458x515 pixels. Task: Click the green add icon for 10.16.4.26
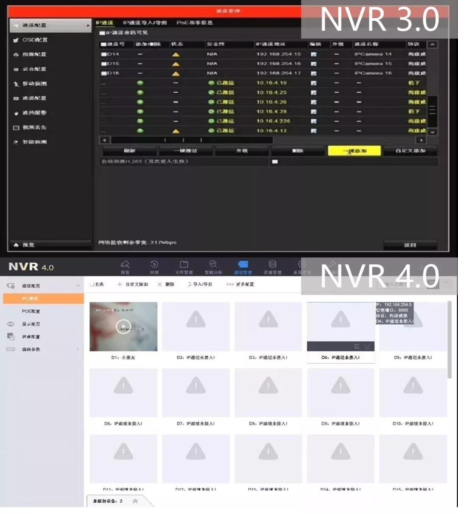(140, 102)
